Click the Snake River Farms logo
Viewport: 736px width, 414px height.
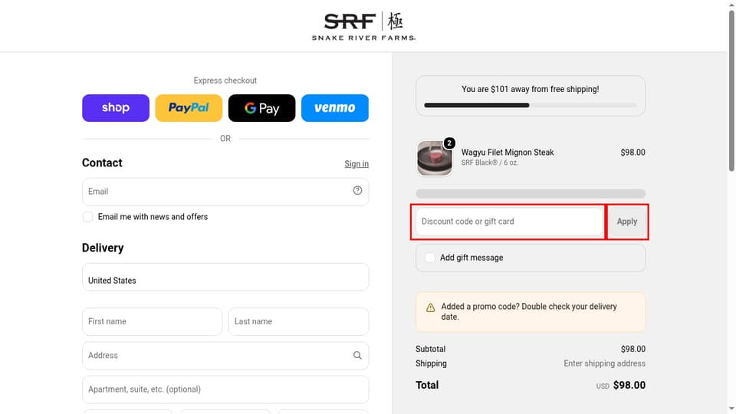[363, 26]
